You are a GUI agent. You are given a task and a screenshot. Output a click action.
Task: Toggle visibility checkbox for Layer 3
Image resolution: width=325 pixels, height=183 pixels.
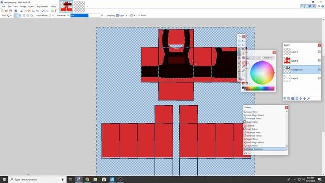tap(319, 78)
